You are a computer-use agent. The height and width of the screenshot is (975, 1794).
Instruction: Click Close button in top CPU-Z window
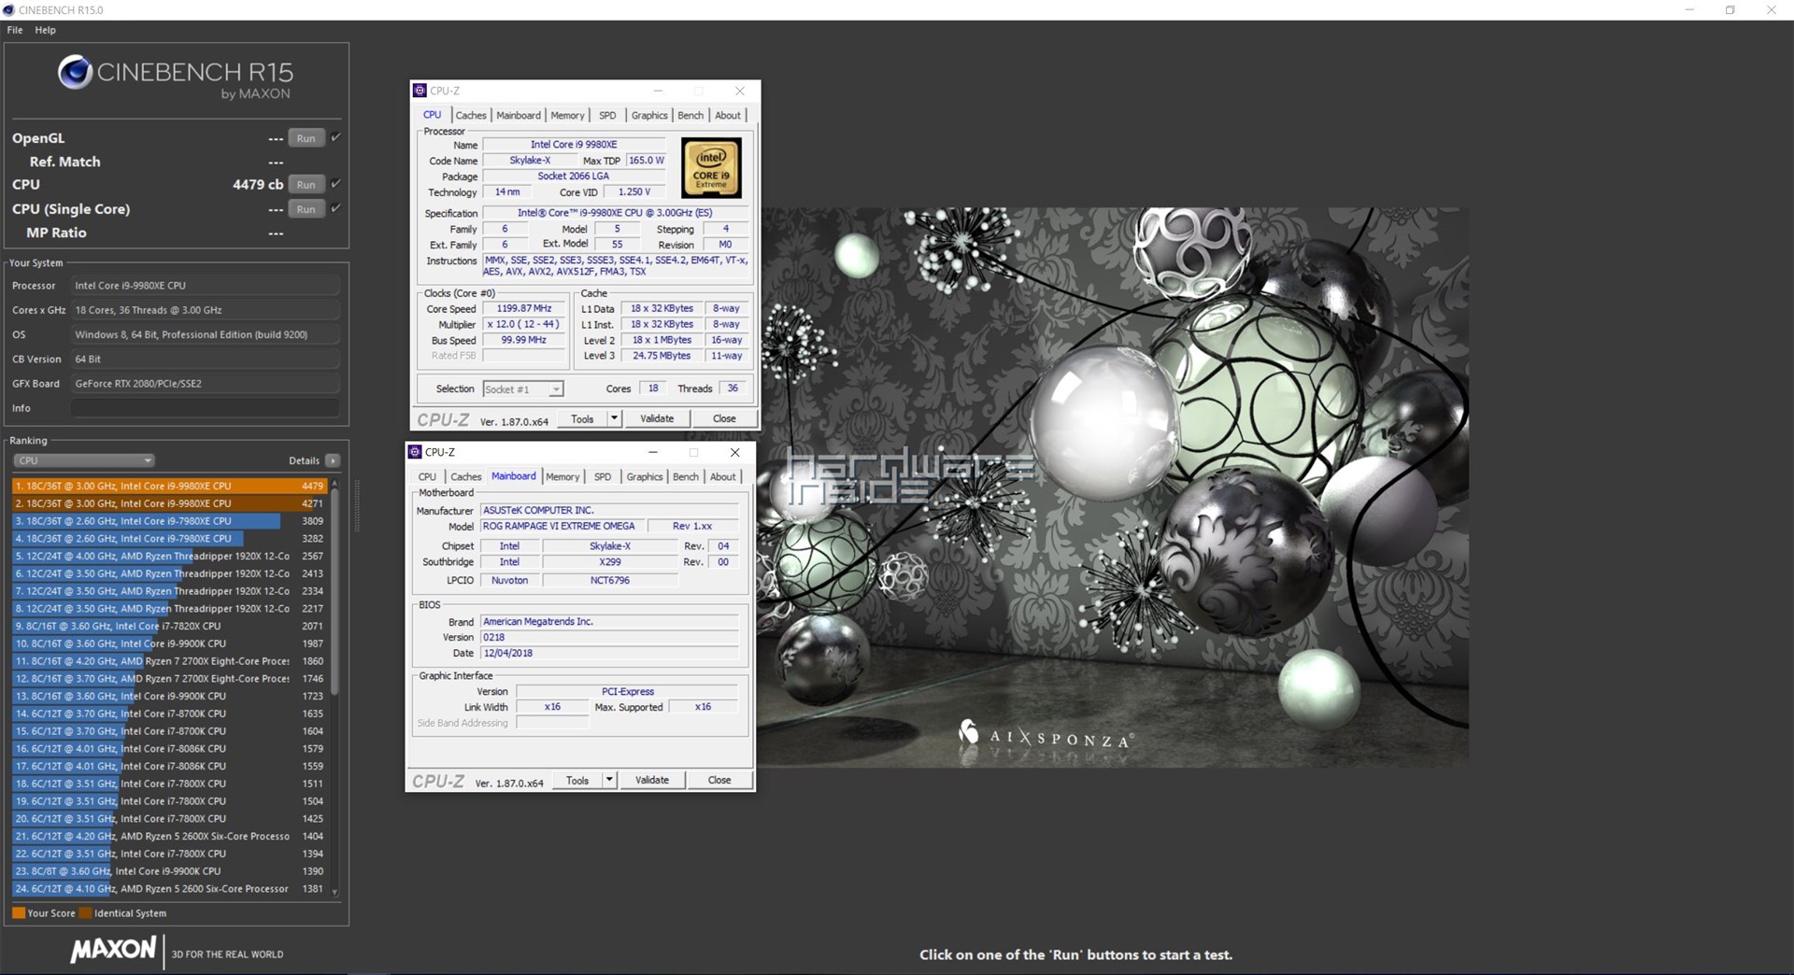click(724, 418)
